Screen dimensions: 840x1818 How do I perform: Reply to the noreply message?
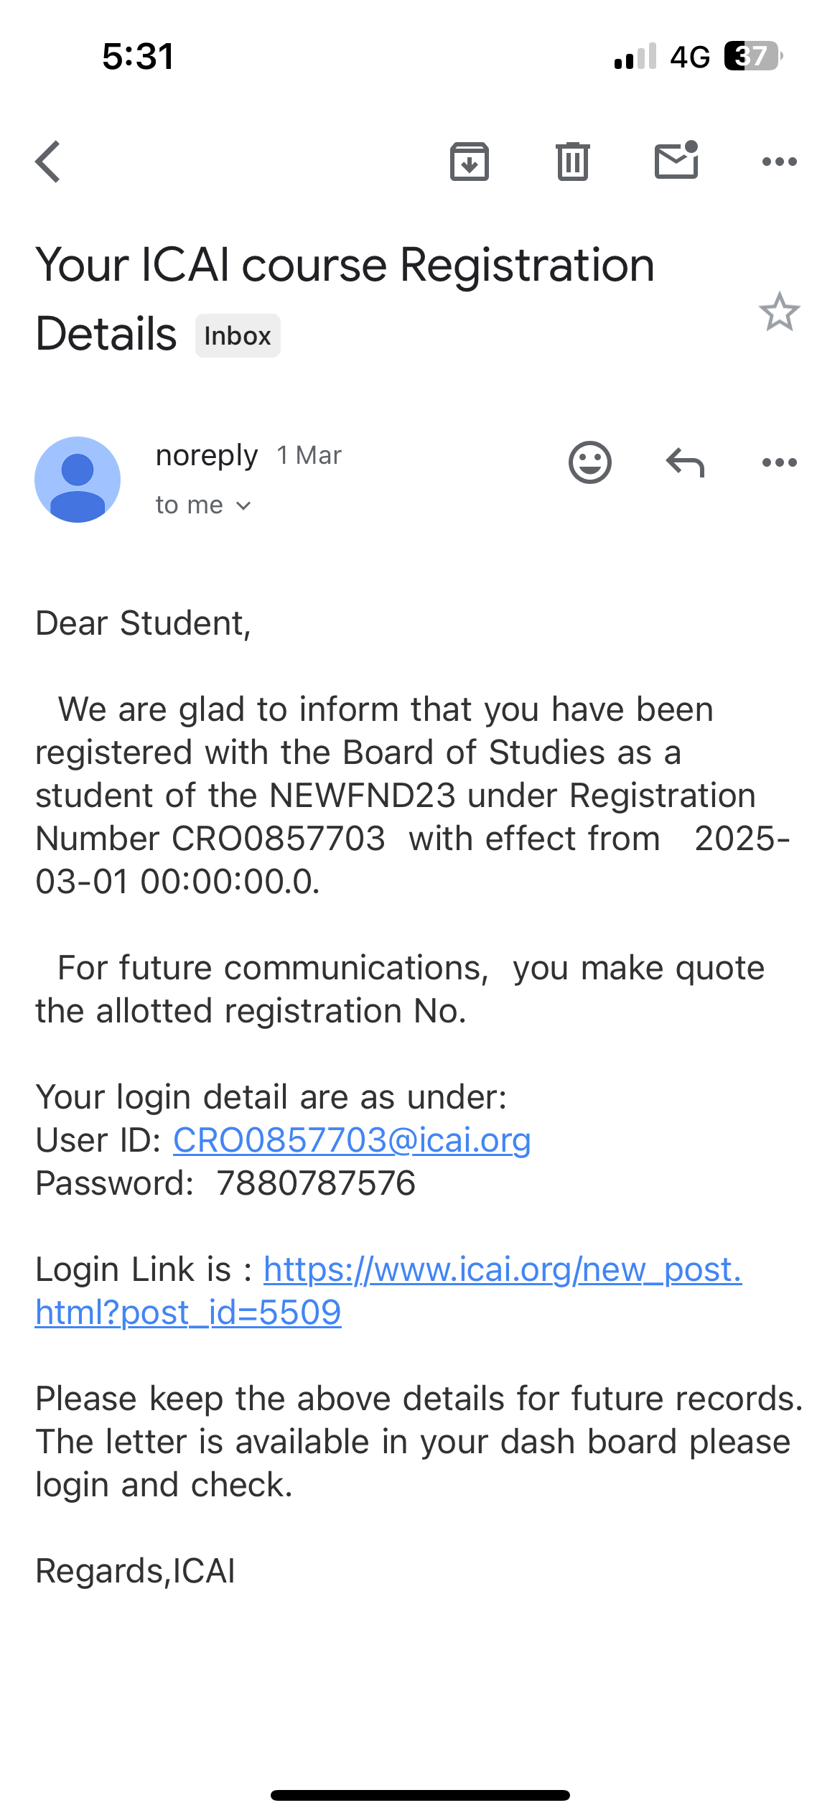pos(685,462)
